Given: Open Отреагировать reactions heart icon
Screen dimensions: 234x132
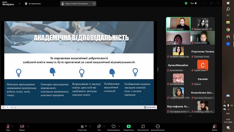Looking at the screenshot, I should pos(113,126).
